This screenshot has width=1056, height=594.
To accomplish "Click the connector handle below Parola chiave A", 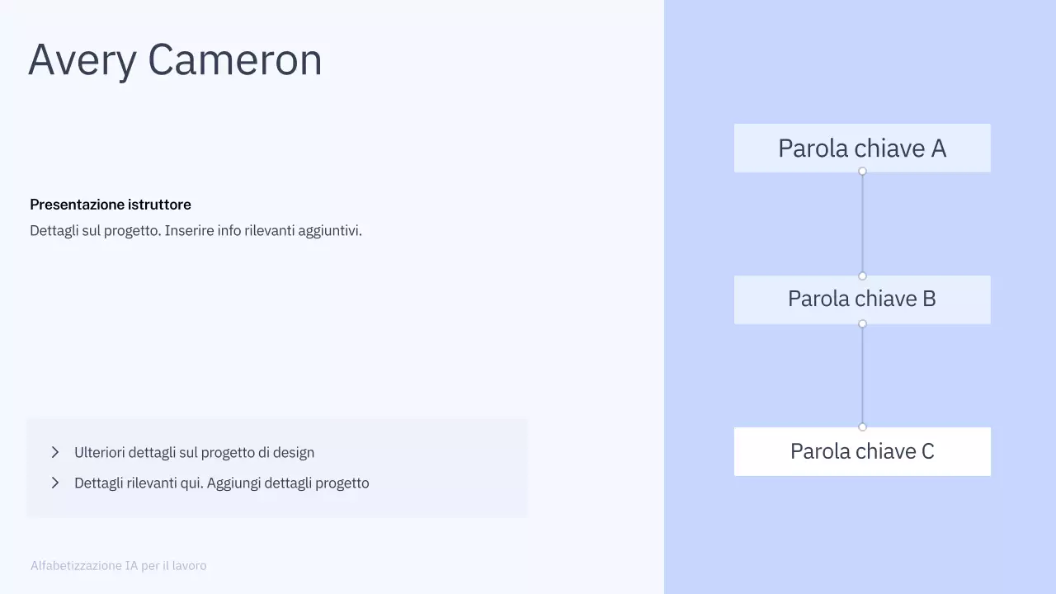I will (x=862, y=172).
